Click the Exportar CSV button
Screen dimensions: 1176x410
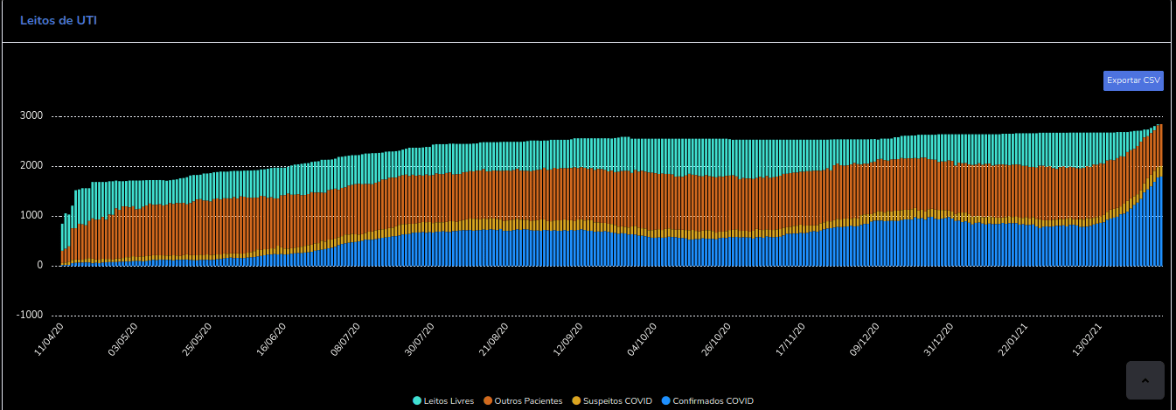[x=1133, y=80]
